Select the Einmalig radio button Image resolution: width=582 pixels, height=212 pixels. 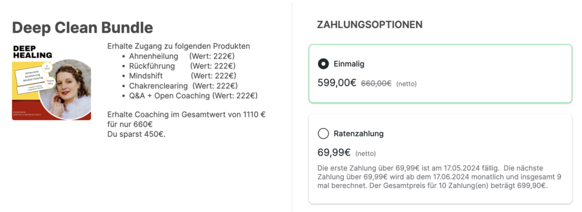[x=323, y=64]
